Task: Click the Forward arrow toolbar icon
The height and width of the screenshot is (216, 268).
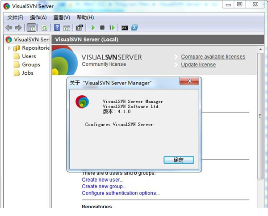Action: pos(18,28)
